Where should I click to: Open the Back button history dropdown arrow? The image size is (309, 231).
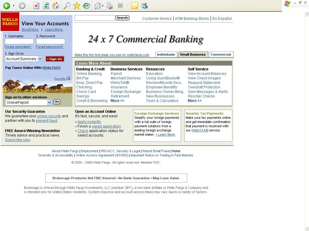click(x=14, y=6)
